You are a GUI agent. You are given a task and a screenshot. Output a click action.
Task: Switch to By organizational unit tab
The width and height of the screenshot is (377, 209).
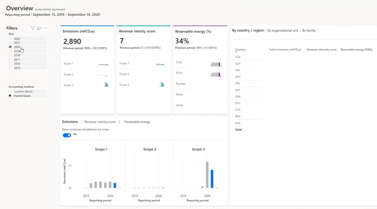point(283,31)
